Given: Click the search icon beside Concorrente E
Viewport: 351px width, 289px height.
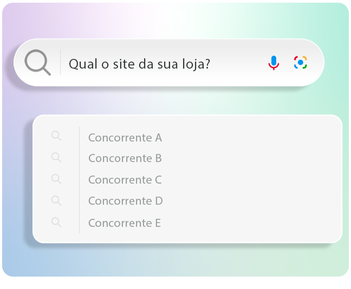Looking at the screenshot, I should (56, 222).
